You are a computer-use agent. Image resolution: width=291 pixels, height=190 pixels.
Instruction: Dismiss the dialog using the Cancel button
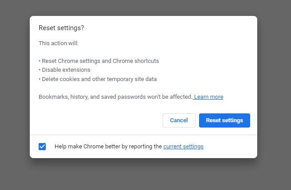coord(179,120)
